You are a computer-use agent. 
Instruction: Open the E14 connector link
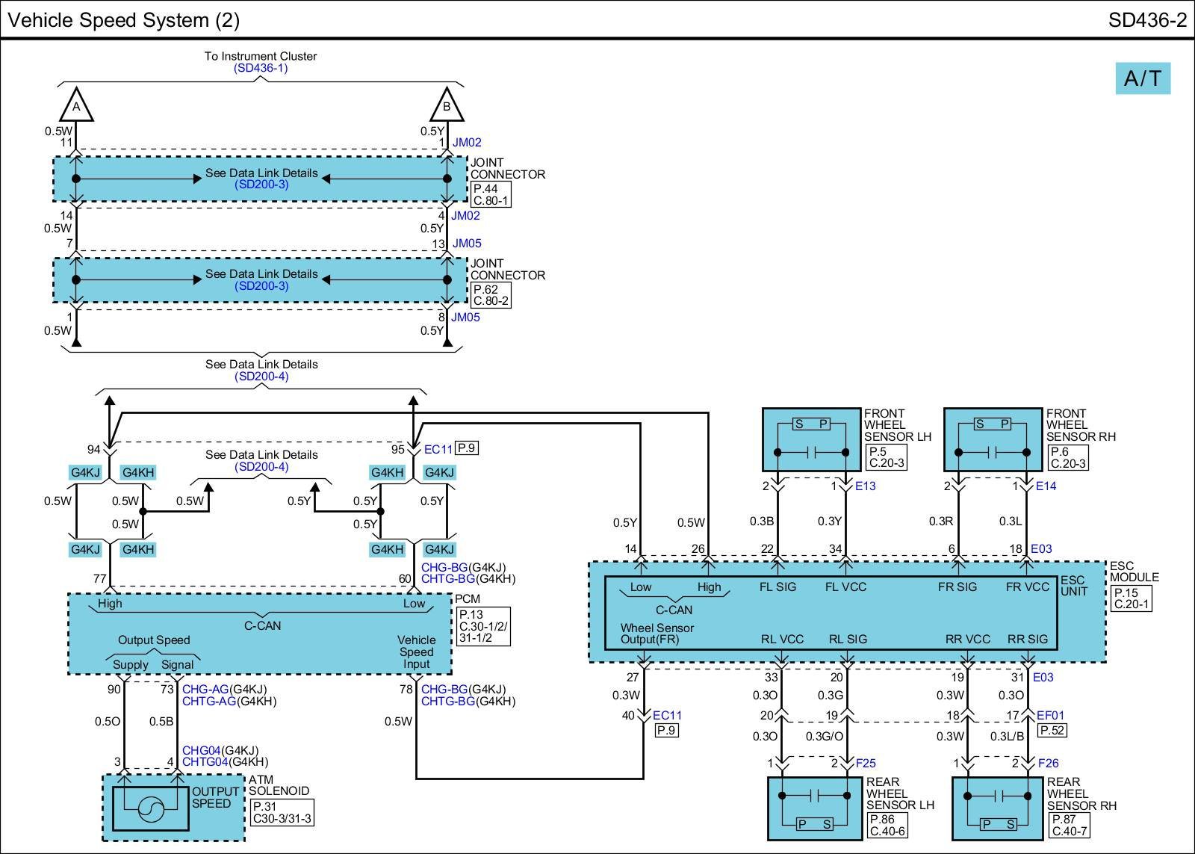coord(1046,486)
